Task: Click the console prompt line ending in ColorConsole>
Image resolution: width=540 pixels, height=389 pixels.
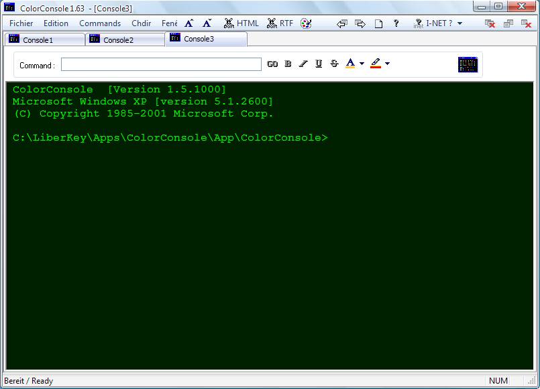Action: point(170,138)
